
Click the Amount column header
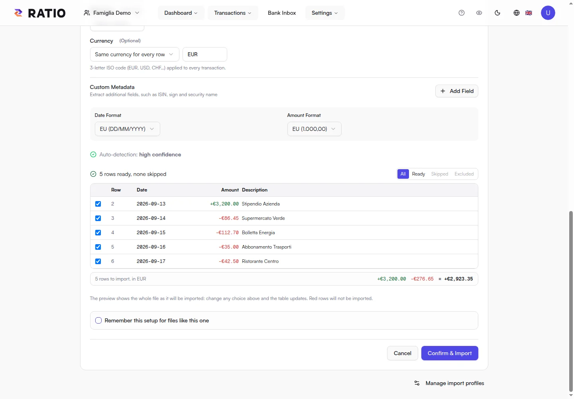tap(230, 190)
